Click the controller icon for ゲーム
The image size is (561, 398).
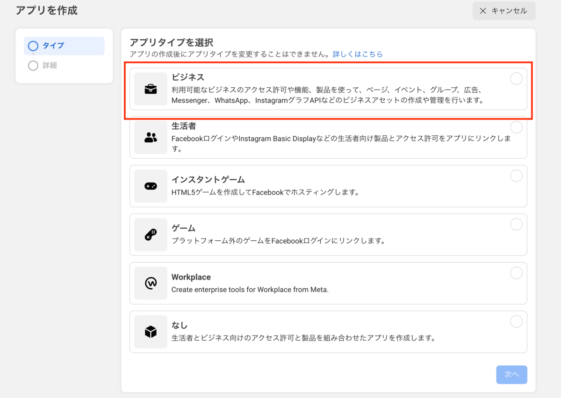[x=151, y=234]
